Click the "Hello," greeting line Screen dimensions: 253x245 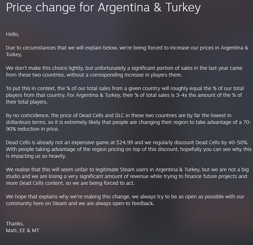13,34
